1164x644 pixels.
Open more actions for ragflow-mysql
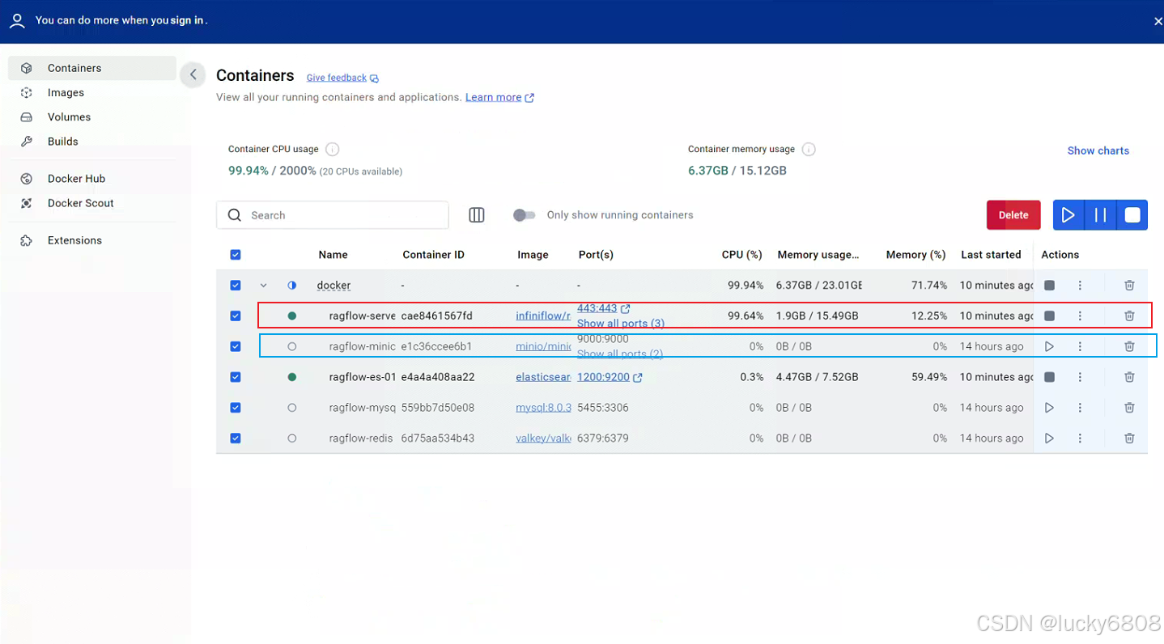1080,408
